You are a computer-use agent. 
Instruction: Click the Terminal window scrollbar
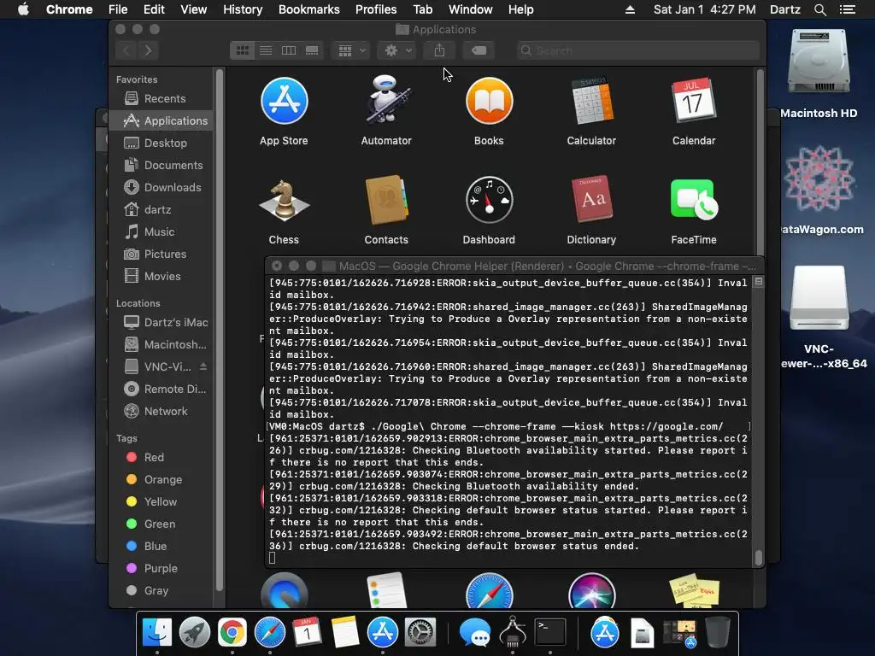pos(759,556)
